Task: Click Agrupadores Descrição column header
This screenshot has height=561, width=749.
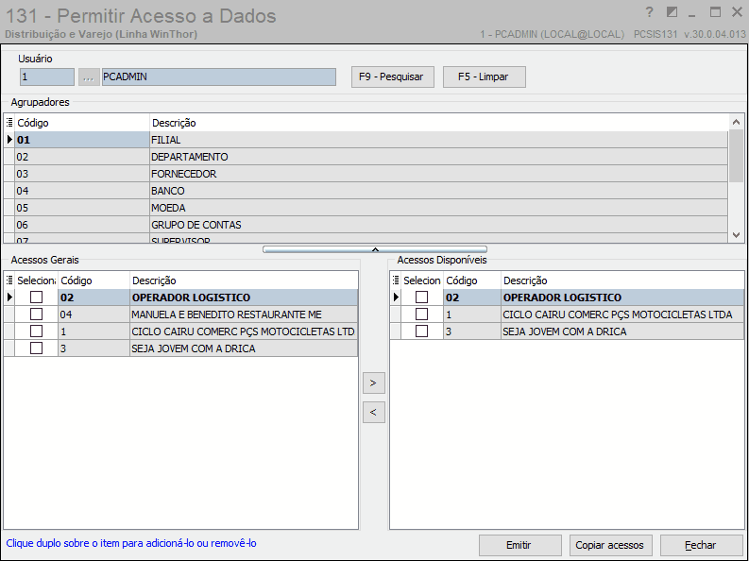Action: (438, 123)
